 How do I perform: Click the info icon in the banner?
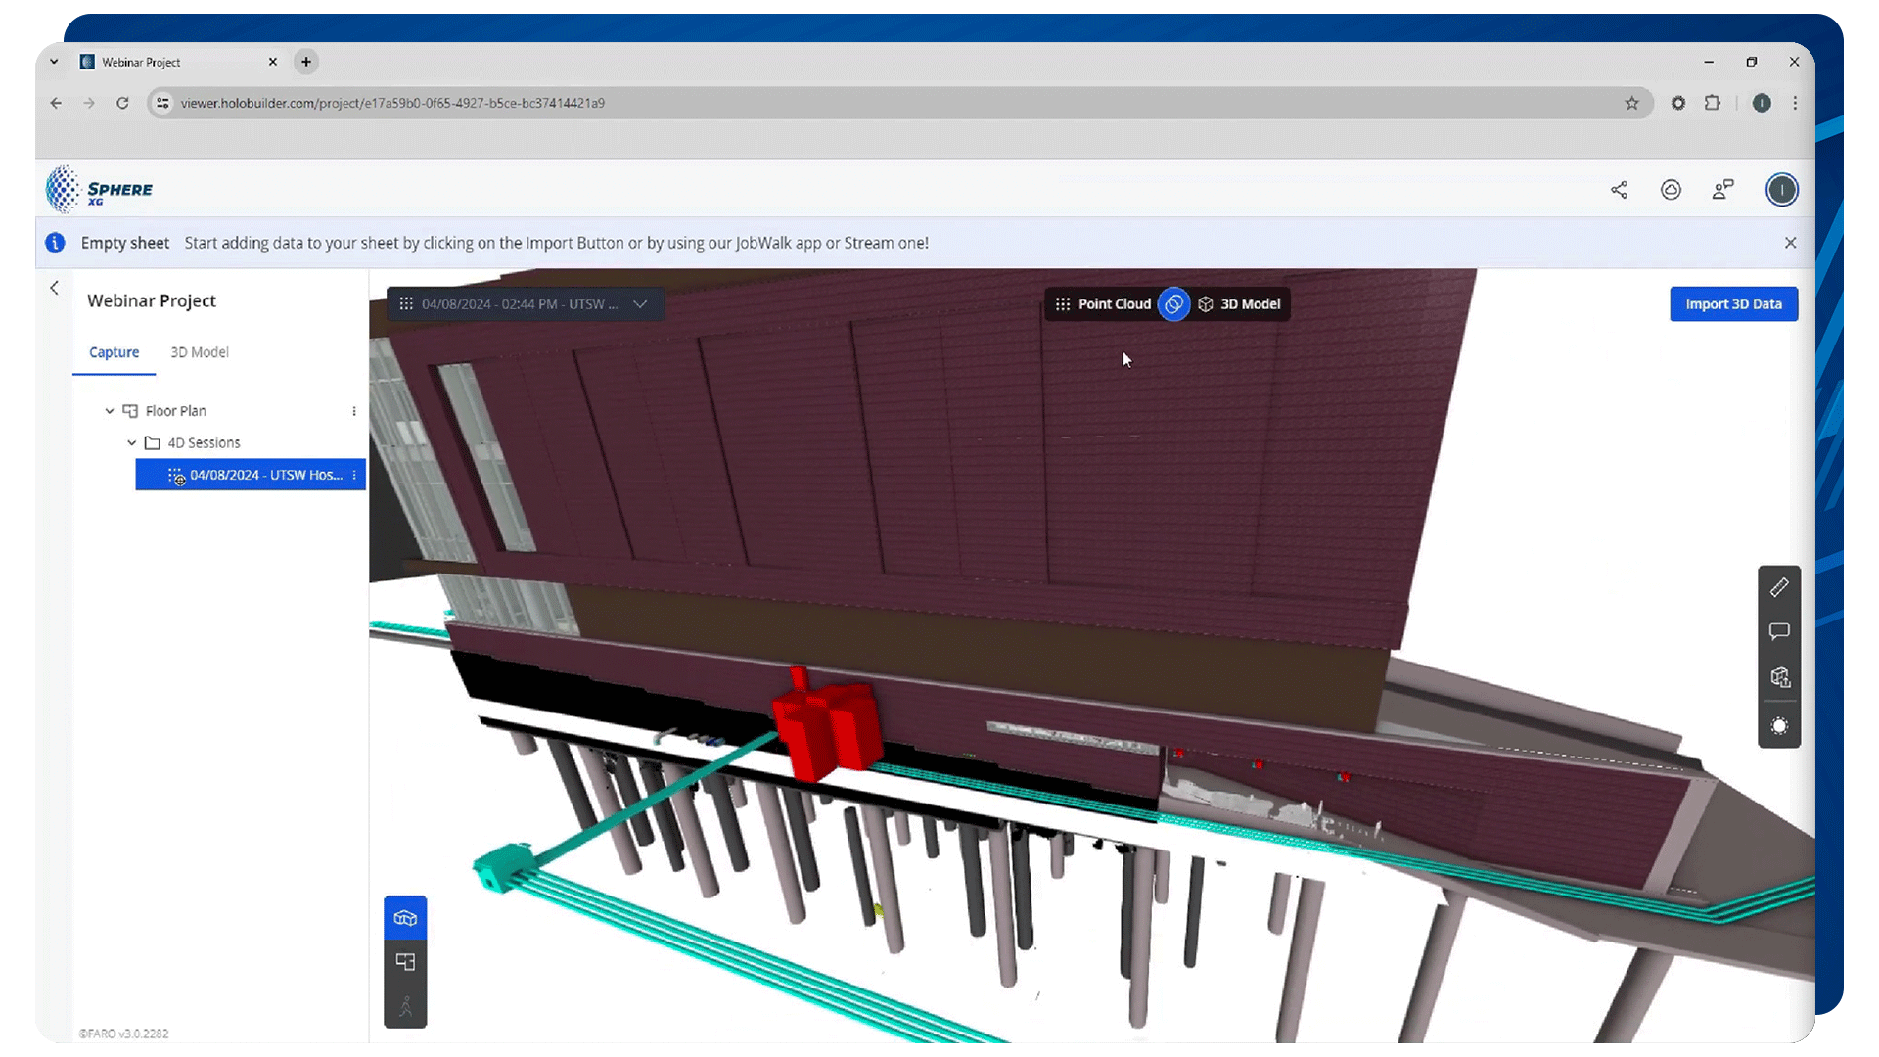pyautogui.click(x=56, y=243)
